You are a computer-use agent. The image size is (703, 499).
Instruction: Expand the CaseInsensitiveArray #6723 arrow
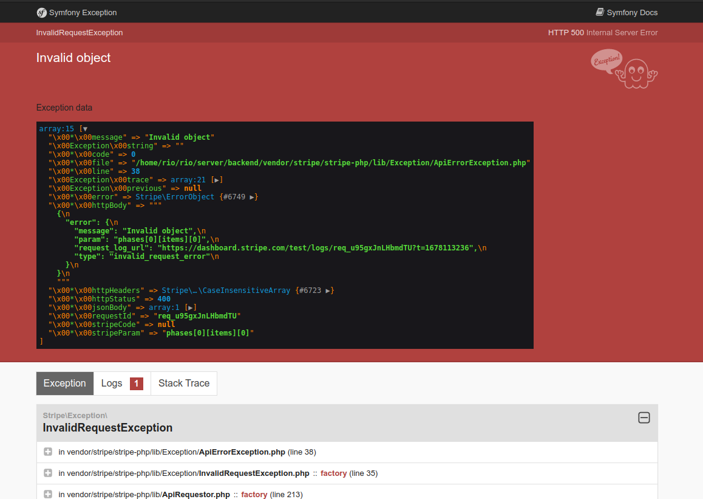[328, 291]
